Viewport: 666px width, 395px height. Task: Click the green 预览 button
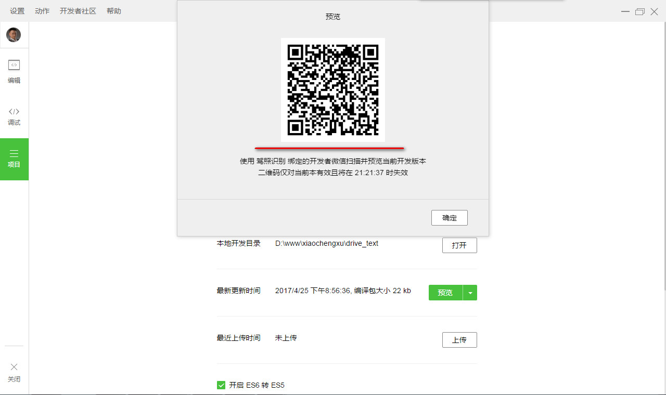[445, 293]
